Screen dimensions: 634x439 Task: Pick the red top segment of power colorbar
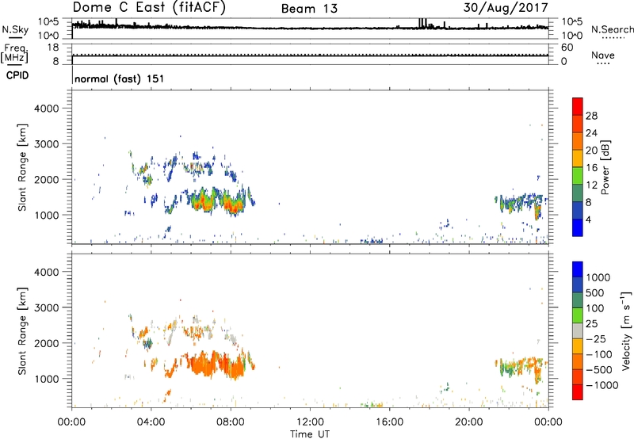[x=578, y=106]
